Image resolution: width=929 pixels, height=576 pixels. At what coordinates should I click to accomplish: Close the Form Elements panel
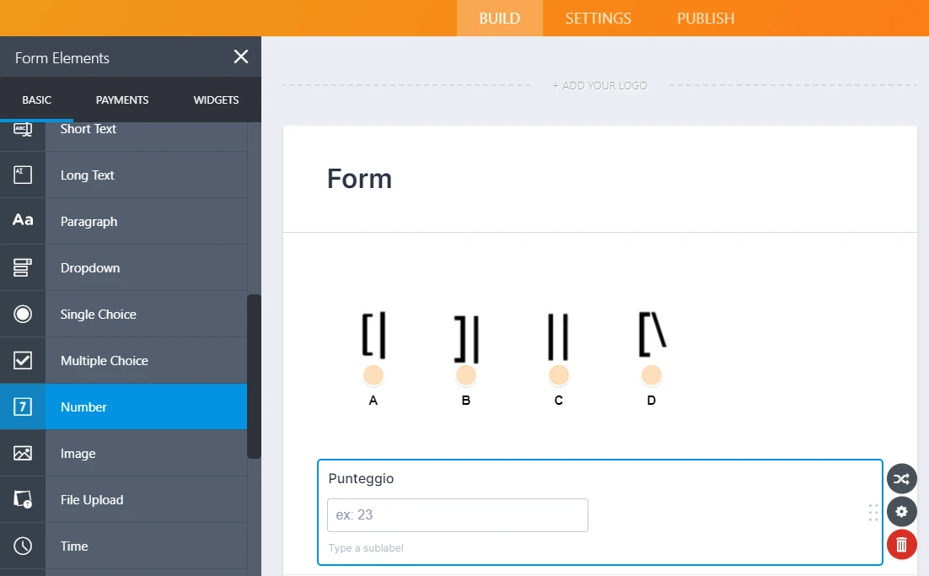(241, 57)
